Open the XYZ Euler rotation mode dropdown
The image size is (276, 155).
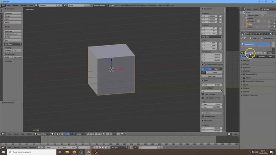click(212, 37)
